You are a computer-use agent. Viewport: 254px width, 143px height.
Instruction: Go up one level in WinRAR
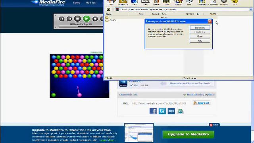108,10
